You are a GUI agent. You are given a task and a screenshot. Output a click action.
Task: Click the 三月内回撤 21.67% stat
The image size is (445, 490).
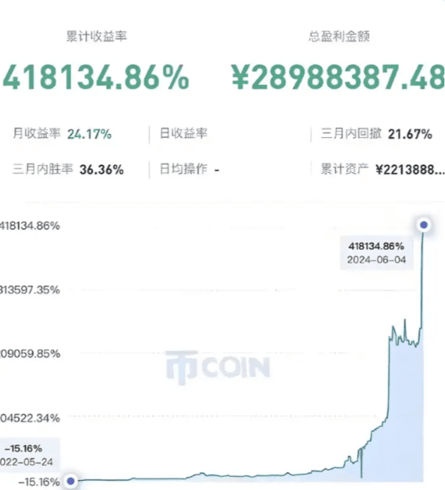(376, 134)
